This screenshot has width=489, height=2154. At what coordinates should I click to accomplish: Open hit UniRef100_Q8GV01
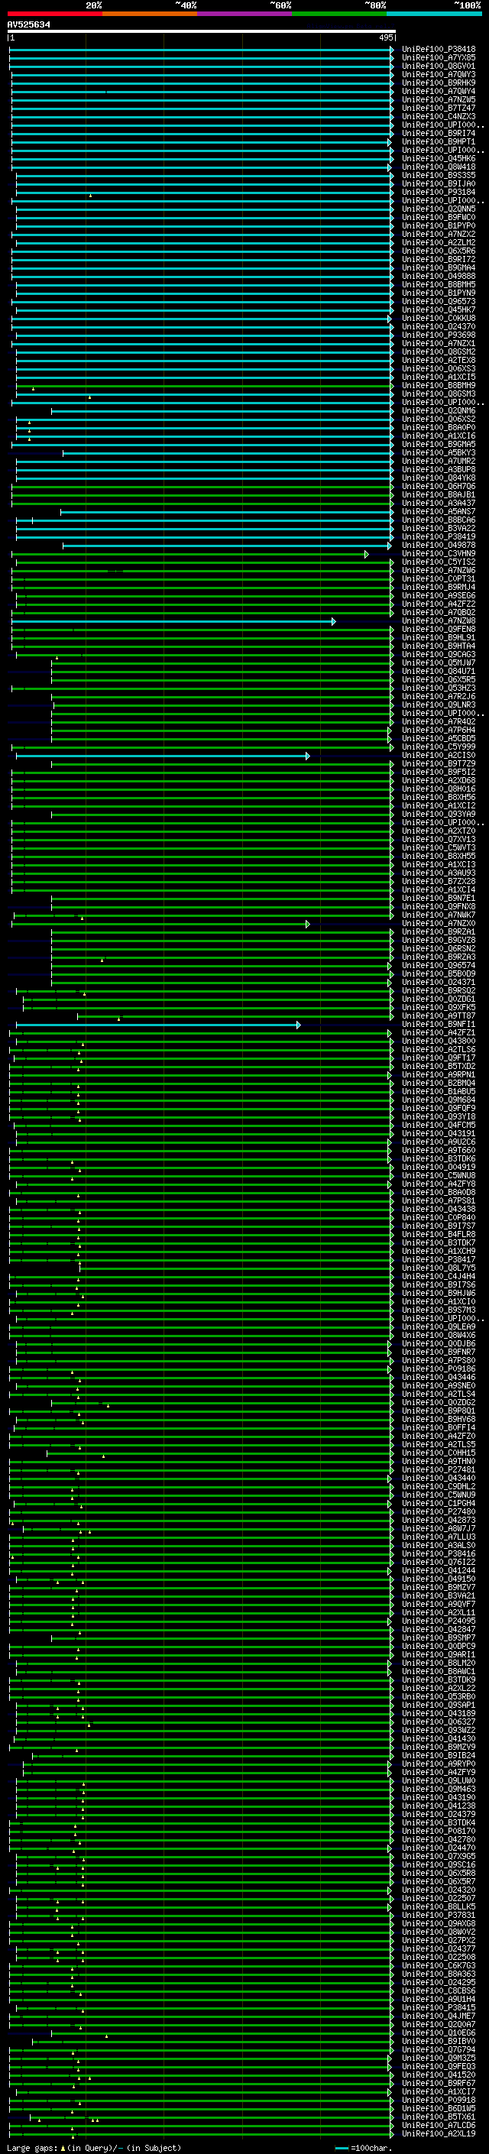click(x=439, y=66)
